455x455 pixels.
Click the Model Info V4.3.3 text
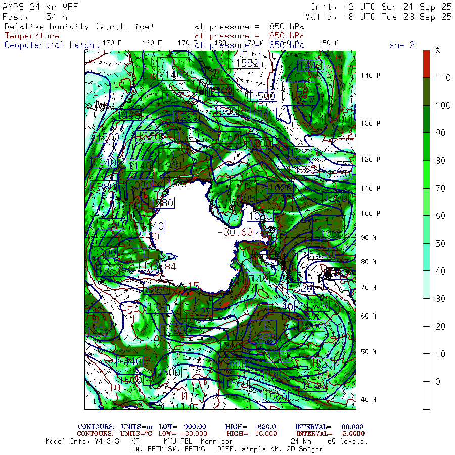coord(82,441)
